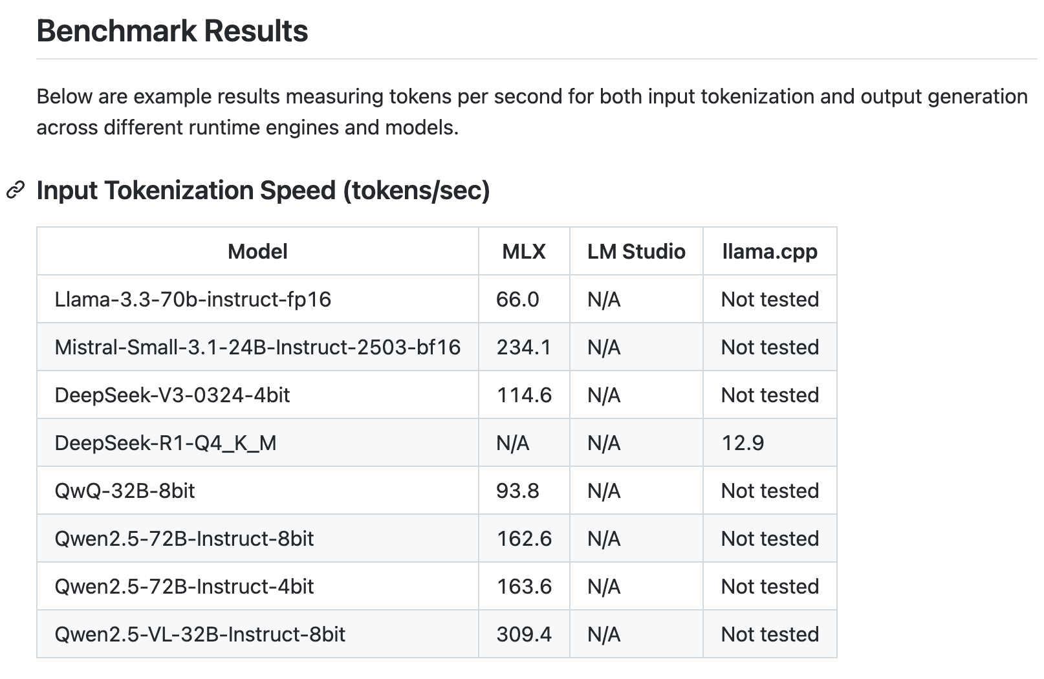Image resolution: width=1044 pixels, height=679 pixels.
Task: Click the Benchmark Results heading
Action: [172, 31]
